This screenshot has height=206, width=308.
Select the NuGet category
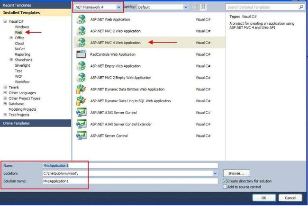click(20, 49)
